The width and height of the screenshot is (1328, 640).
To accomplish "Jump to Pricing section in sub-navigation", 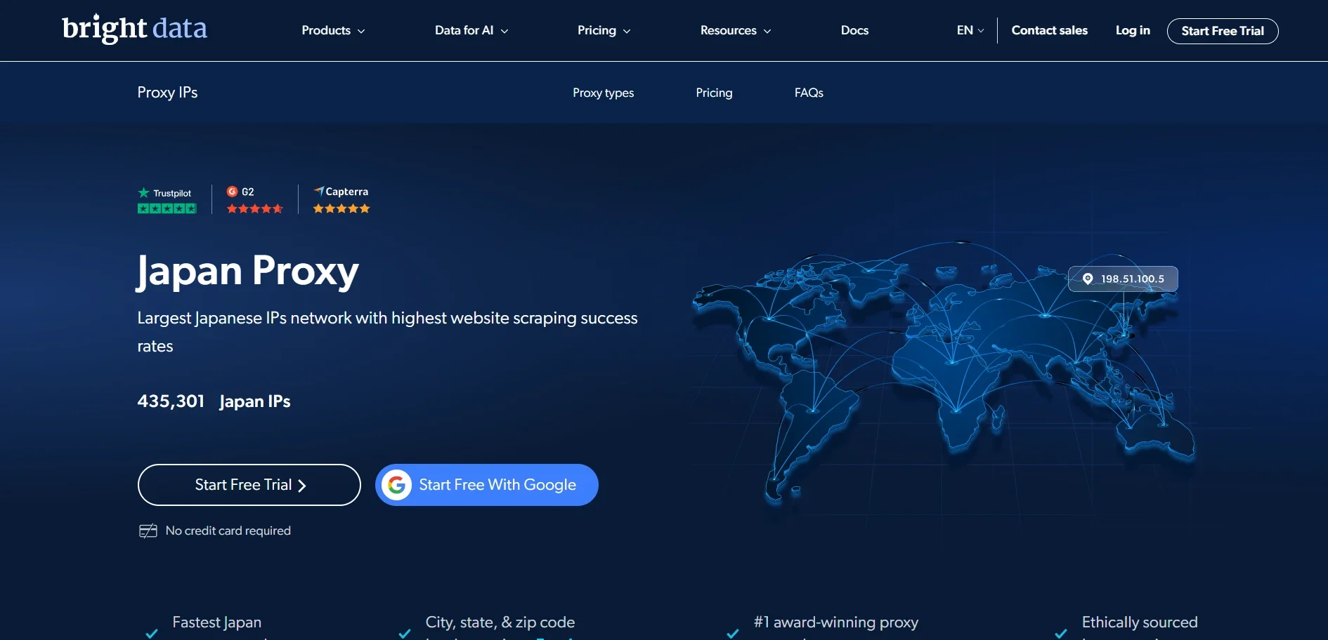I will point(714,93).
